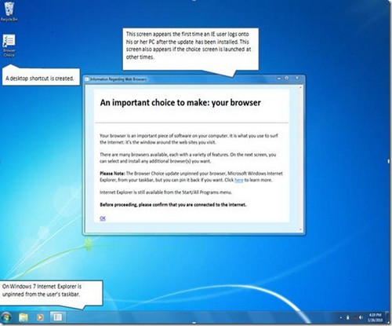Viewport: 392px width, 326px height.
Task: Click the Action Center flag tray icon
Action: point(348,317)
